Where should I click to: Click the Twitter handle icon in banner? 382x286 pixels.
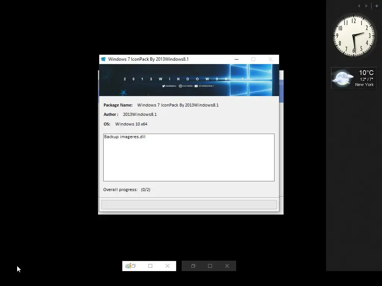click(x=163, y=86)
